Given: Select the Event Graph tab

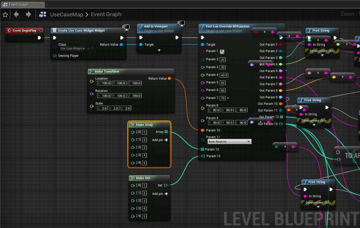Looking at the screenshot, I should point(18,5).
